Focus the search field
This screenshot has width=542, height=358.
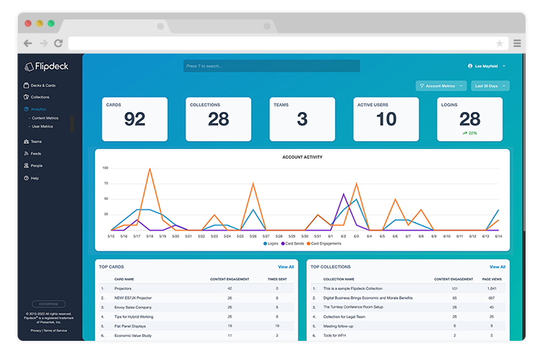pyautogui.click(x=271, y=66)
